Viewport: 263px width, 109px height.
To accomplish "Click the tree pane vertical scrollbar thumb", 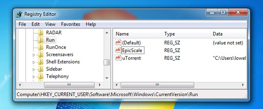I will click(107, 63).
